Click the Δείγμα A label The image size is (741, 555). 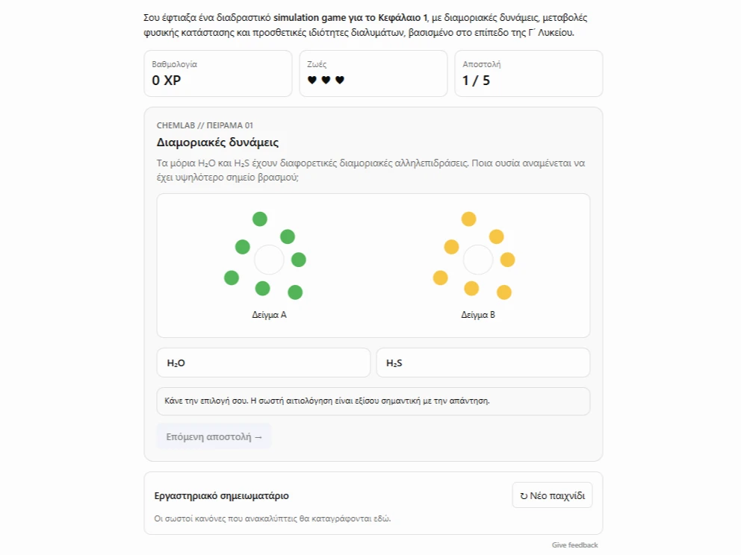pos(269,315)
